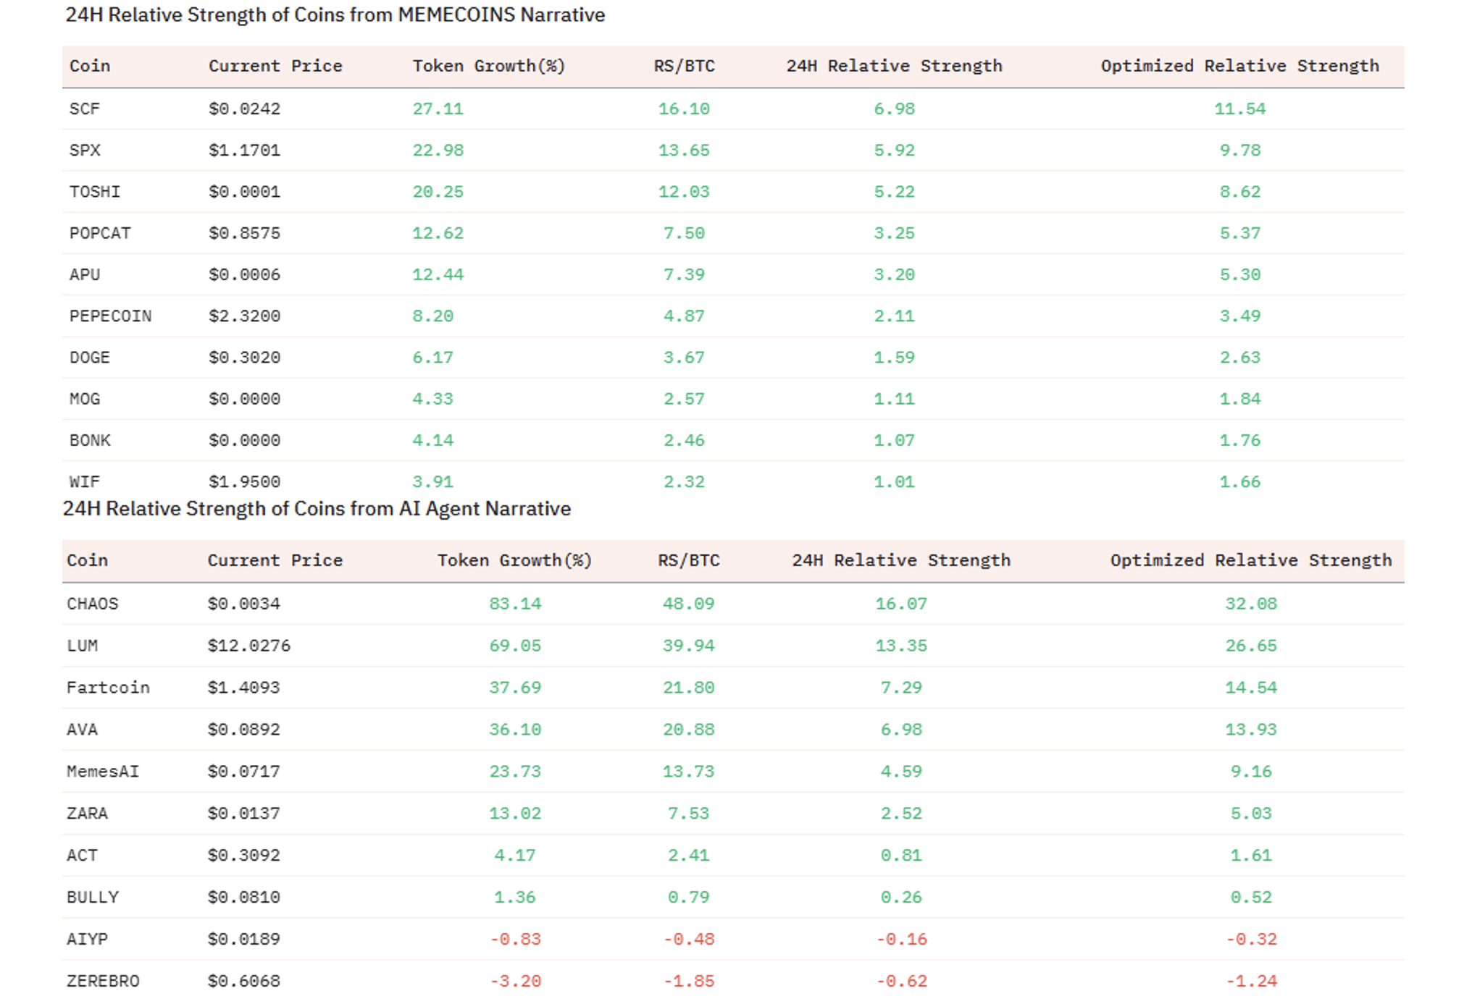Image resolution: width=1472 pixels, height=996 pixels.
Task: Select TOSHI 24H strength 5.22
Action: pyautogui.click(x=894, y=191)
